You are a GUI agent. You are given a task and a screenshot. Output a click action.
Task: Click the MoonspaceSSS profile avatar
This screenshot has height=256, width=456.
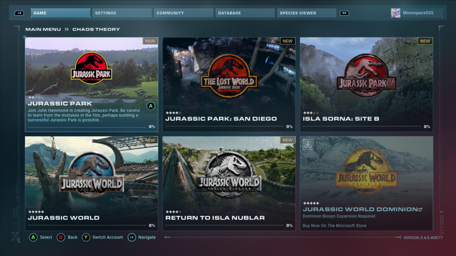pyautogui.click(x=395, y=13)
